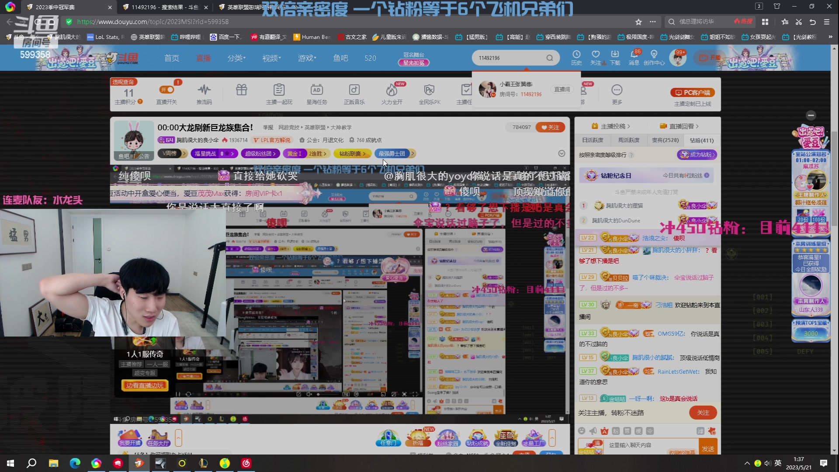
Task: Open the Windows notification center icon
Action: click(824, 463)
